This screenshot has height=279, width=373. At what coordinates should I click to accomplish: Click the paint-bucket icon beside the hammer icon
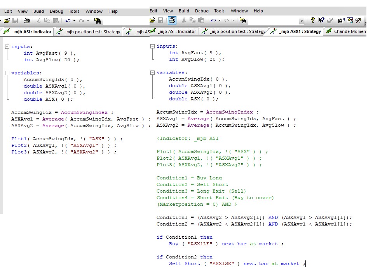pos(350,21)
